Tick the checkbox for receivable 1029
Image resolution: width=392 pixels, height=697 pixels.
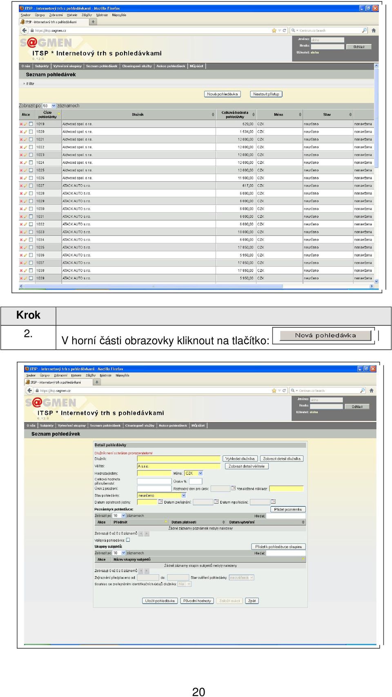(31, 201)
